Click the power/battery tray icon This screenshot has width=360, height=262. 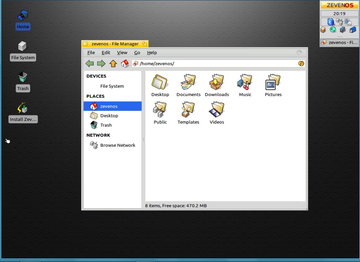click(348, 22)
